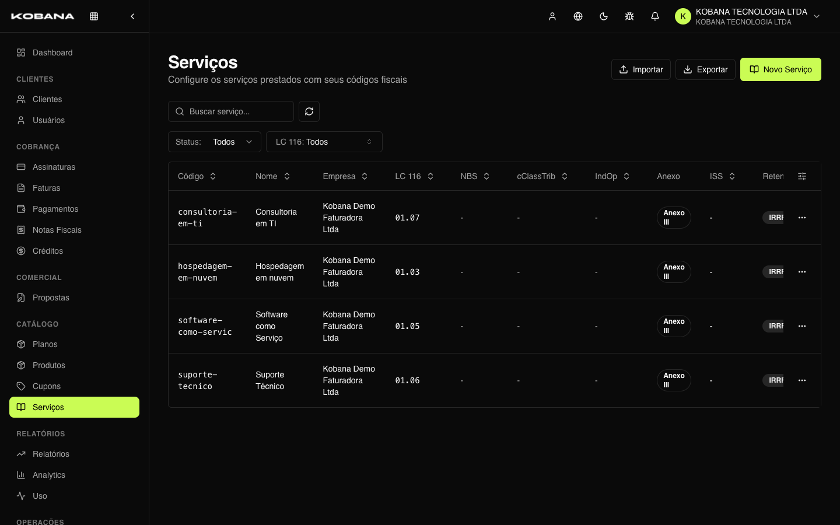The width and height of the screenshot is (840, 525).
Task: Open Clientes in the sidebar
Action: (74, 99)
